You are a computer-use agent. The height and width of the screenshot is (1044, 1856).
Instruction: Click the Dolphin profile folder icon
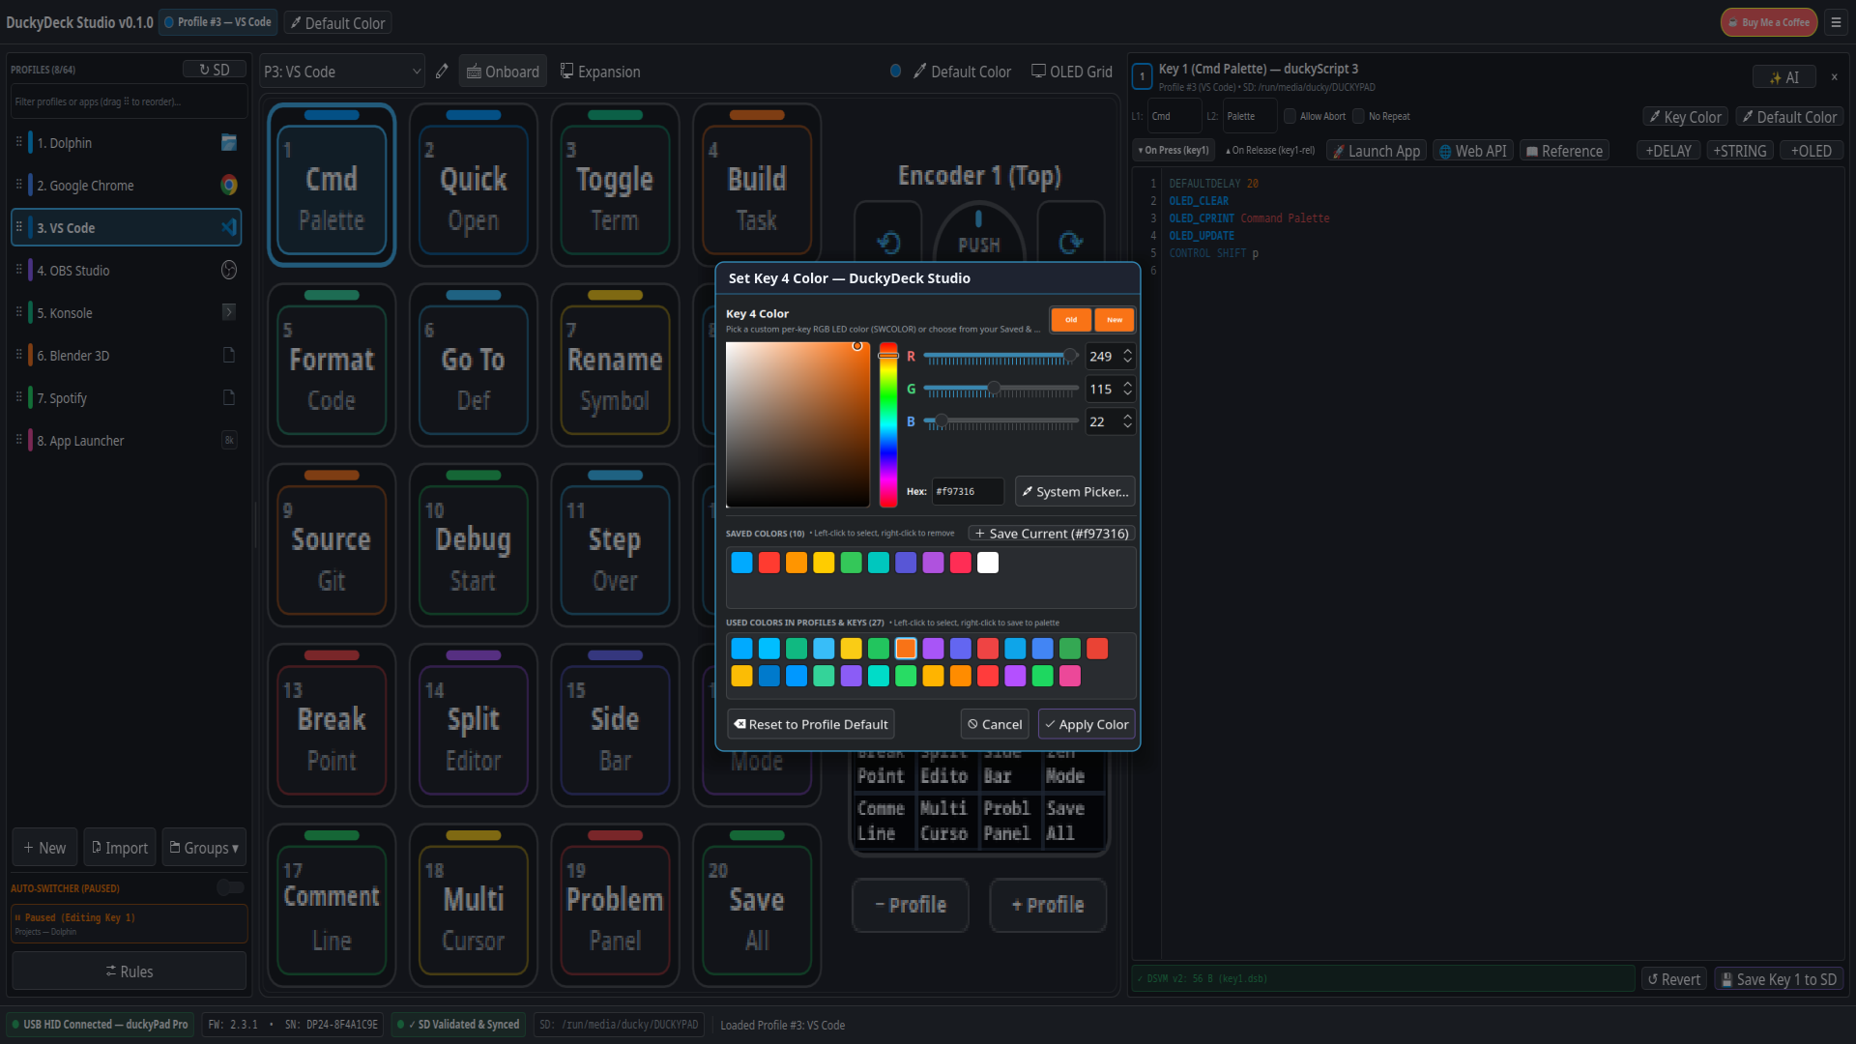click(x=229, y=143)
